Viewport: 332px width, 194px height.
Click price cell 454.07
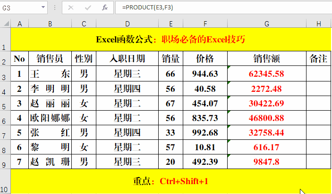[205, 103]
